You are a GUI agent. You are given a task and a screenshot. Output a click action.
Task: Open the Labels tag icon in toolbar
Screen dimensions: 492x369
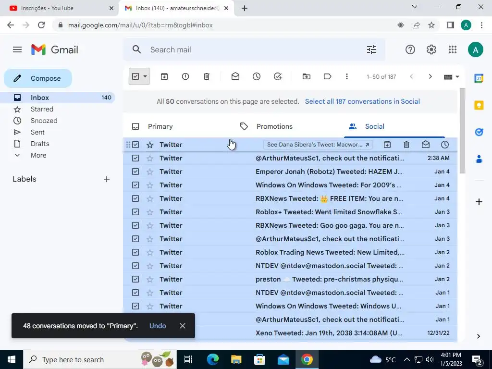click(327, 76)
